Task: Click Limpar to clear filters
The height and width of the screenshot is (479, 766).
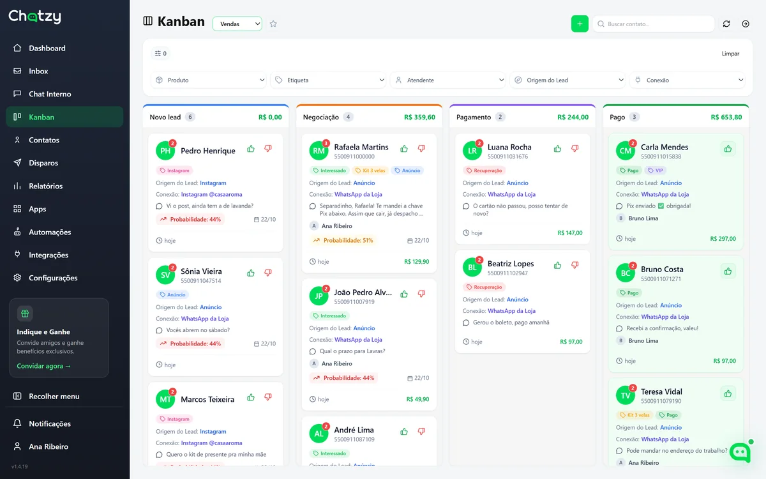Action: coord(730,54)
